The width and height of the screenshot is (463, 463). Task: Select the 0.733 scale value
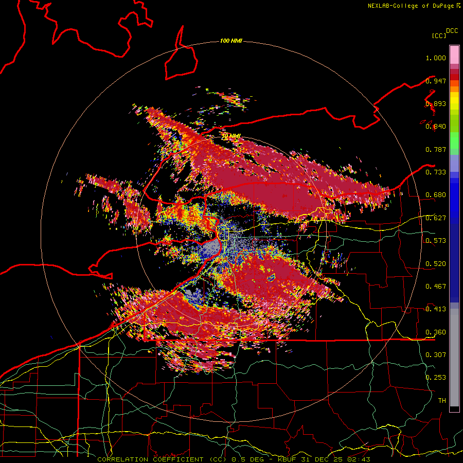tap(436, 172)
